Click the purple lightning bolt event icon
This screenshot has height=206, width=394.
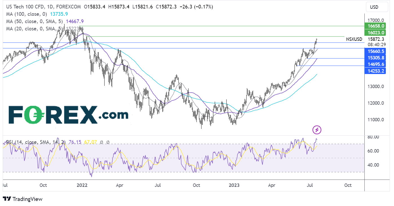pos(317,130)
